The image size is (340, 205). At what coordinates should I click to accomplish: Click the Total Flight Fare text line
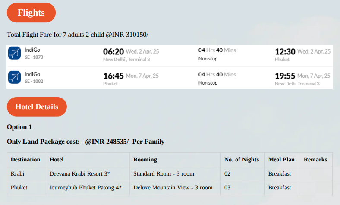pos(79,35)
